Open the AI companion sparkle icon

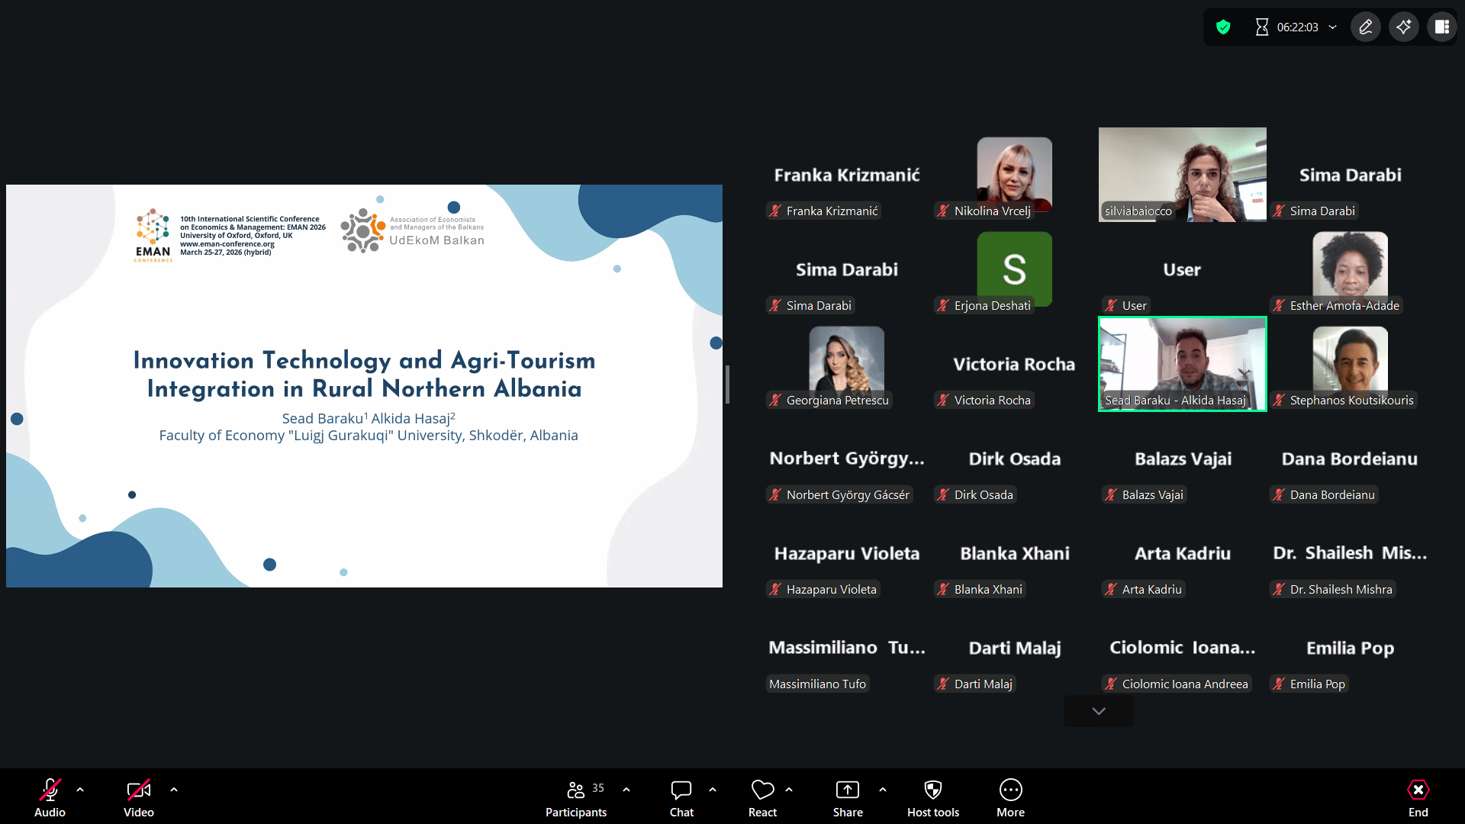click(1404, 27)
